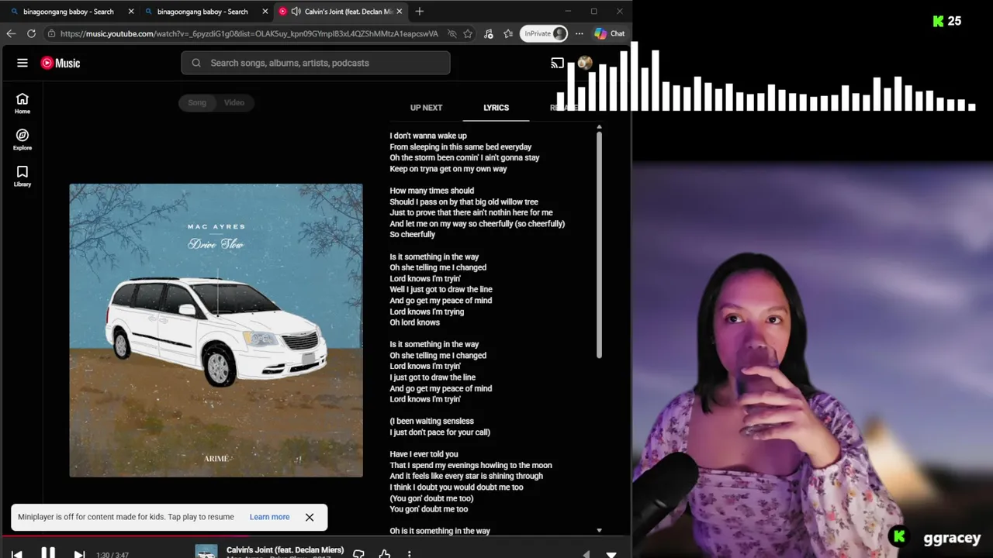Open the song's three-dot action menu
The height and width of the screenshot is (558, 993).
click(x=409, y=553)
